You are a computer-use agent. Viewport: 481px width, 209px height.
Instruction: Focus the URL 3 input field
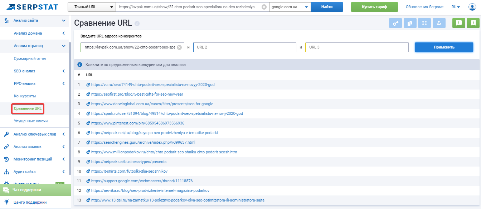pyautogui.click(x=357, y=47)
